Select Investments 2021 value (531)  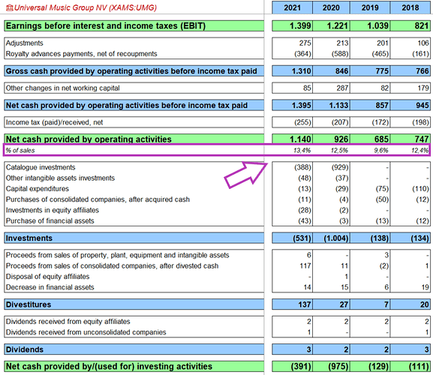pos(302,238)
